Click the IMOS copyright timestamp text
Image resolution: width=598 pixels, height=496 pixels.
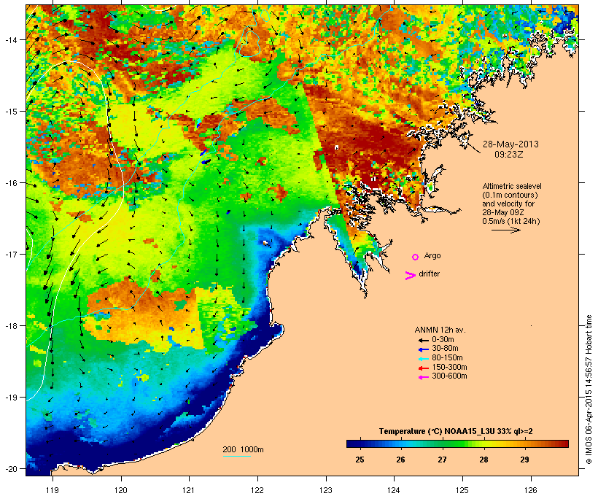(589, 390)
